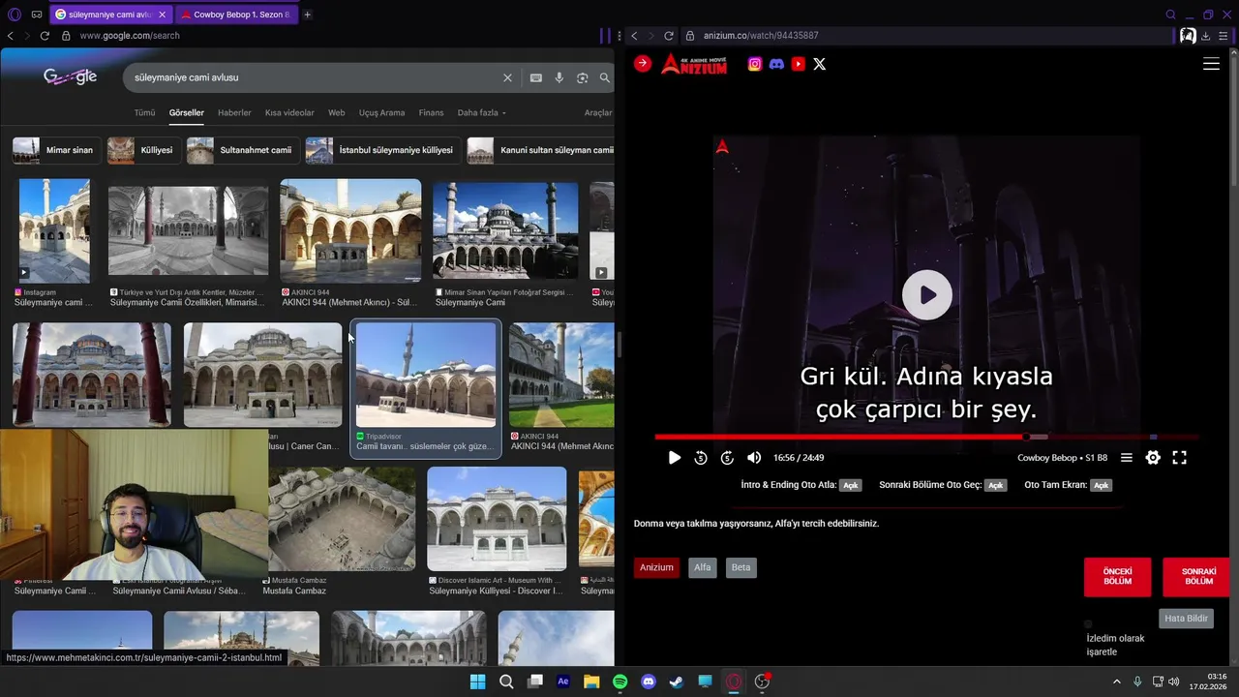Clear the Google search box text

pyautogui.click(x=507, y=77)
